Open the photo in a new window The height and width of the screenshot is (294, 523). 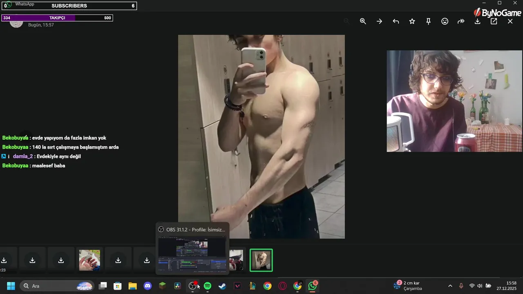494,21
